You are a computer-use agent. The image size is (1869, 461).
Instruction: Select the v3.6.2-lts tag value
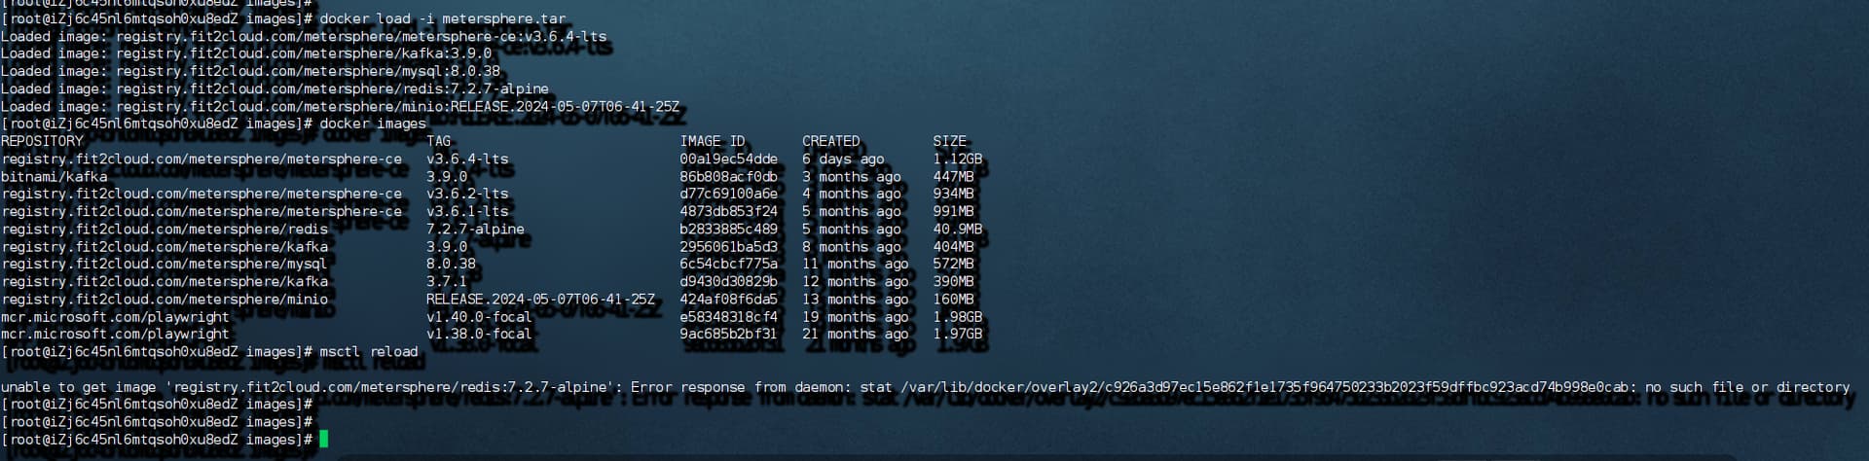click(x=467, y=194)
